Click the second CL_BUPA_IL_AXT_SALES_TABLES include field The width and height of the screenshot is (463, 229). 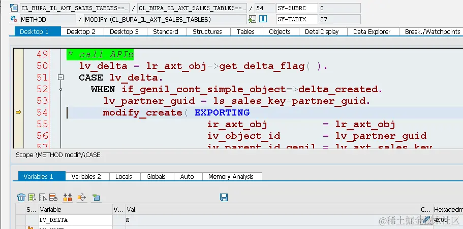pyautogui.click(x=192, y=8)
